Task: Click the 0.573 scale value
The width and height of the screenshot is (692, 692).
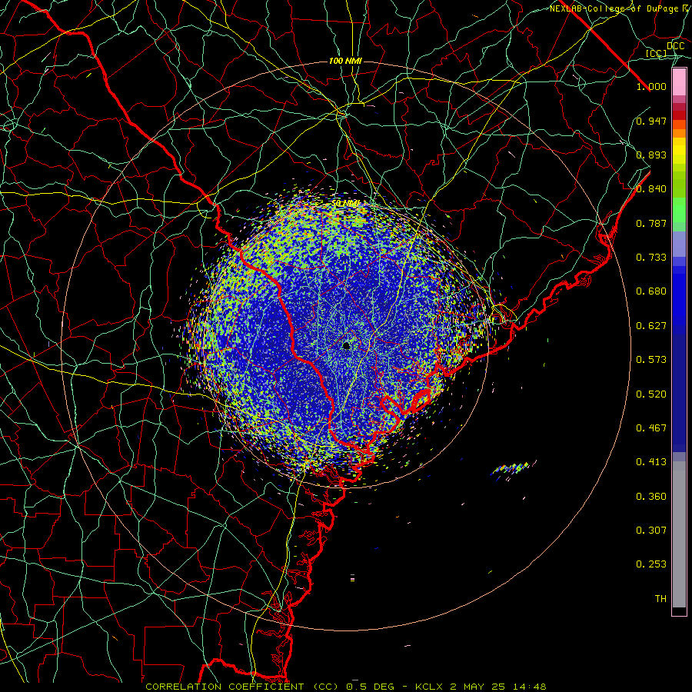Action: 651,360
